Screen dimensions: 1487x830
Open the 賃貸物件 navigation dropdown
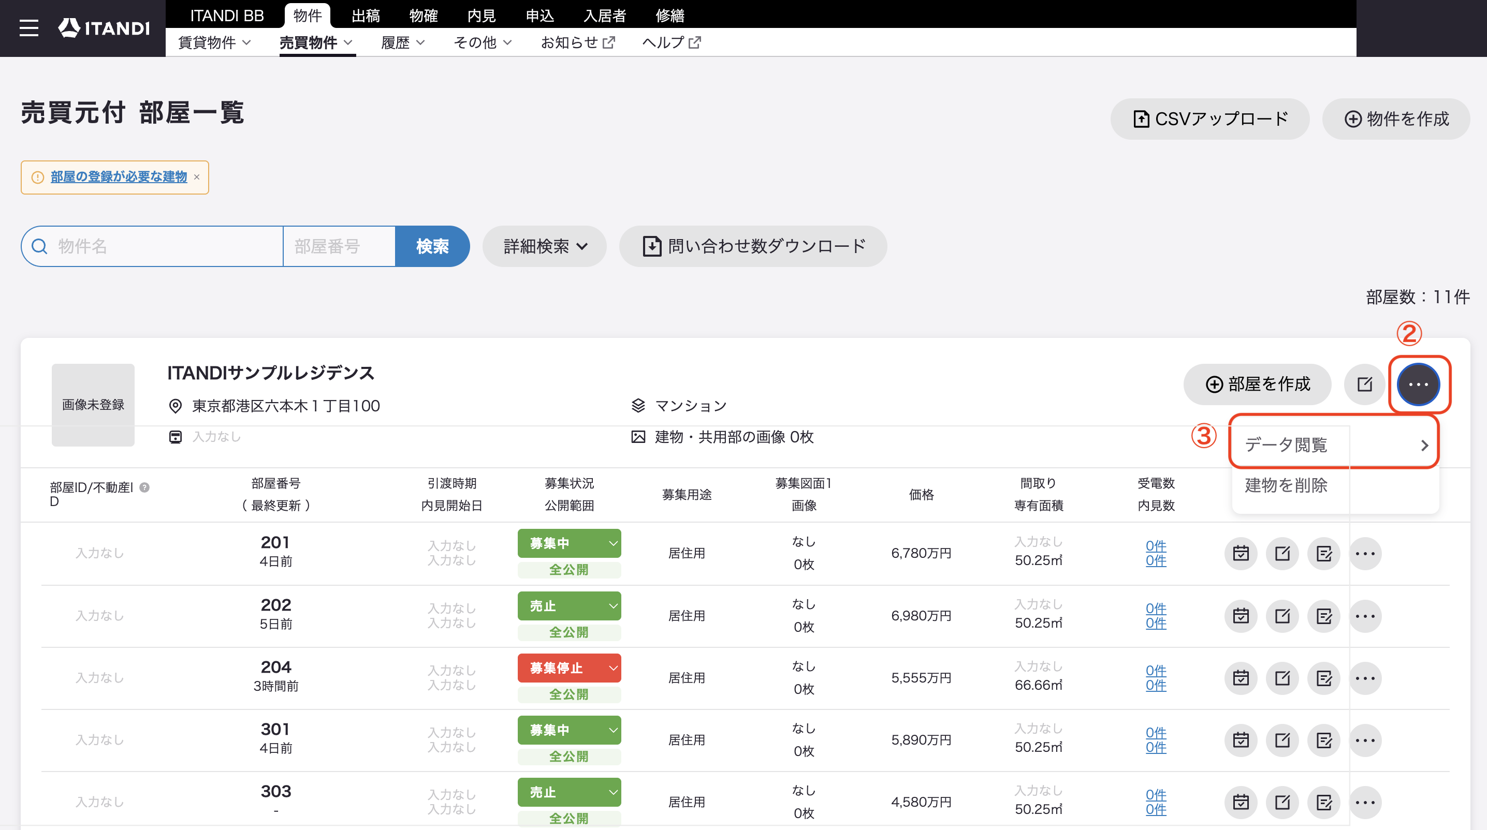(x=215, y=42)
